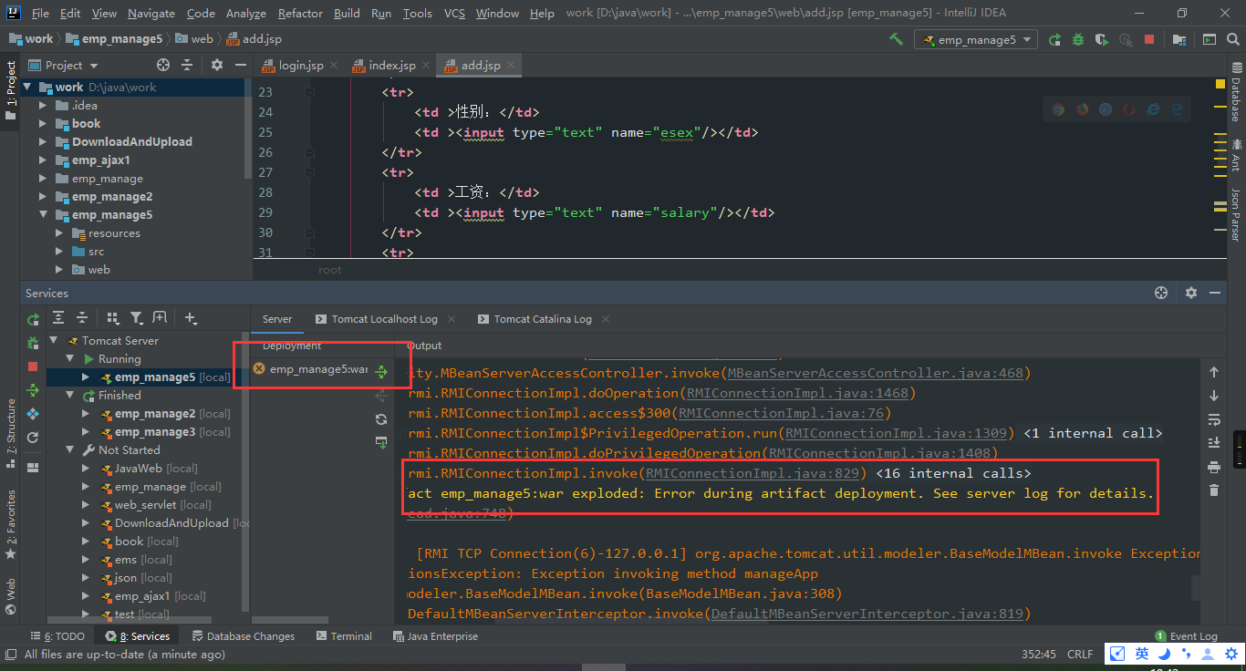Click the CRLF line separator indicator
The image size is (1246, 671).
[x=1080, y=655]
